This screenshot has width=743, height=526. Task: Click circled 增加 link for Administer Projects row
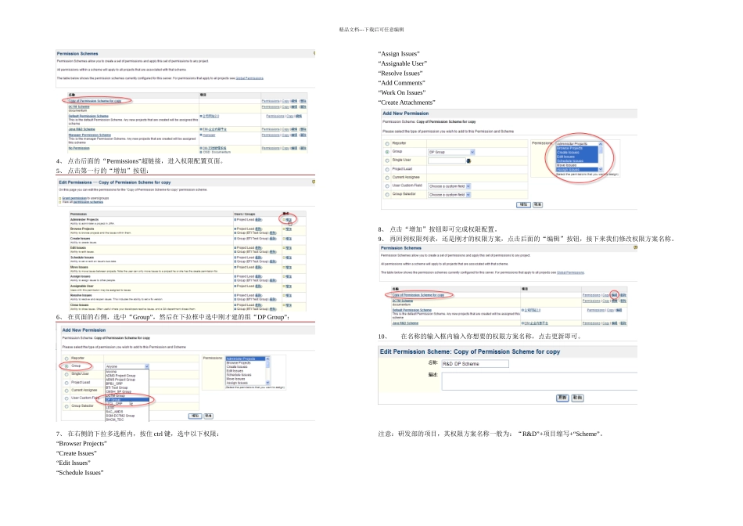pyautogui.click(x=289, y=220)
